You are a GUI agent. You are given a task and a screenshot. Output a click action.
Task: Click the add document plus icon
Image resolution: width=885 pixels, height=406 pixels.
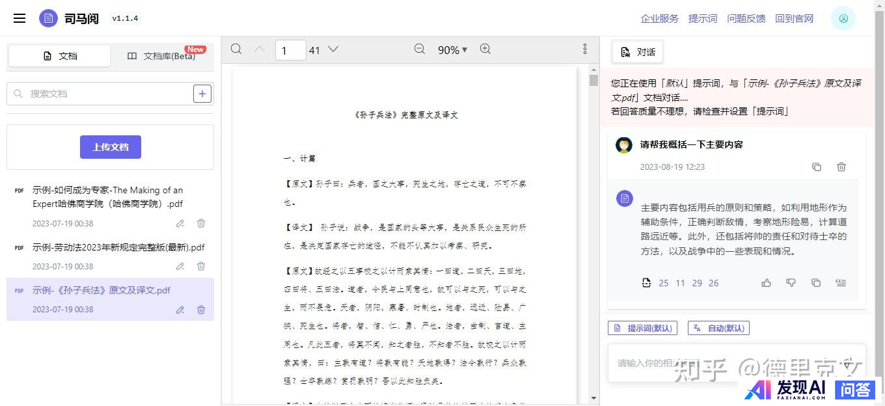[x=202, y=94]
